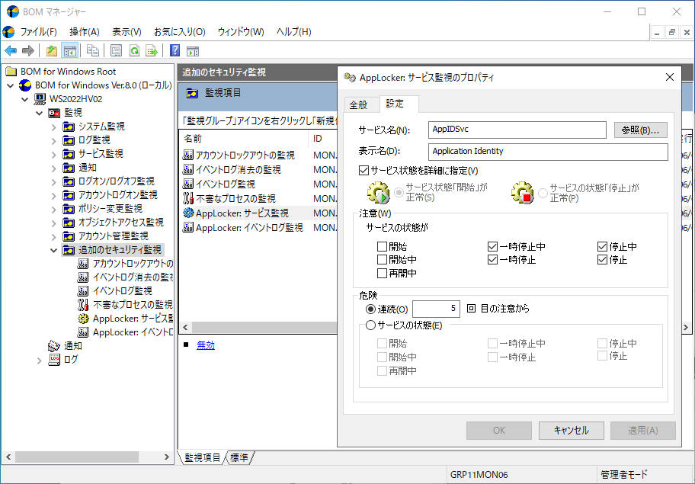This screenshot has width=695, height=484.
Task: Click the copy monitoring item toolbar icon
Action: (x=94, y=50)
